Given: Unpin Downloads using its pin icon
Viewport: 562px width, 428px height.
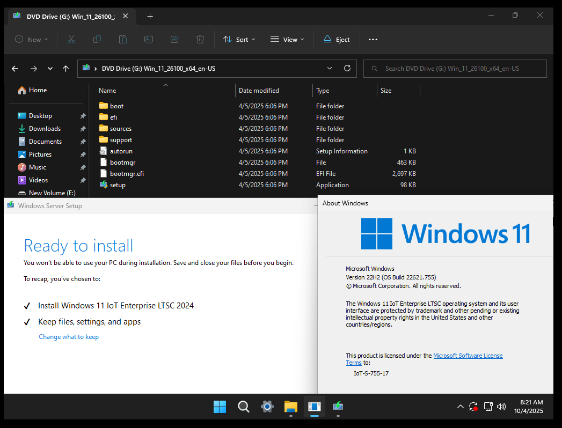Looking at the screenshot, I should pyautogui.click(x=83, y=129).
